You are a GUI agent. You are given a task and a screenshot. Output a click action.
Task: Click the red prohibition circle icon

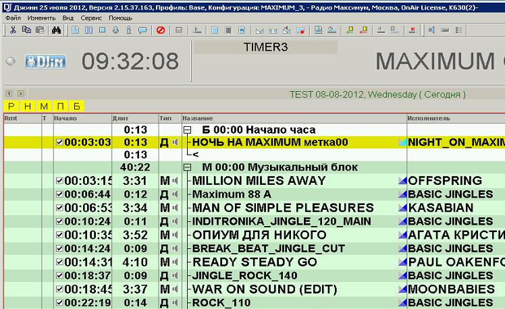[x=161, y=30]
